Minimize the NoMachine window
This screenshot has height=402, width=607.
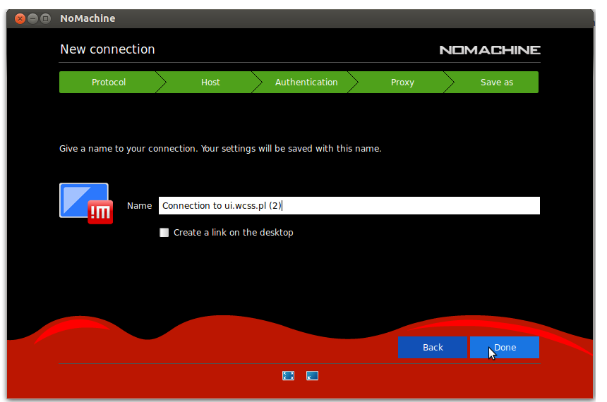pos(32,18)
